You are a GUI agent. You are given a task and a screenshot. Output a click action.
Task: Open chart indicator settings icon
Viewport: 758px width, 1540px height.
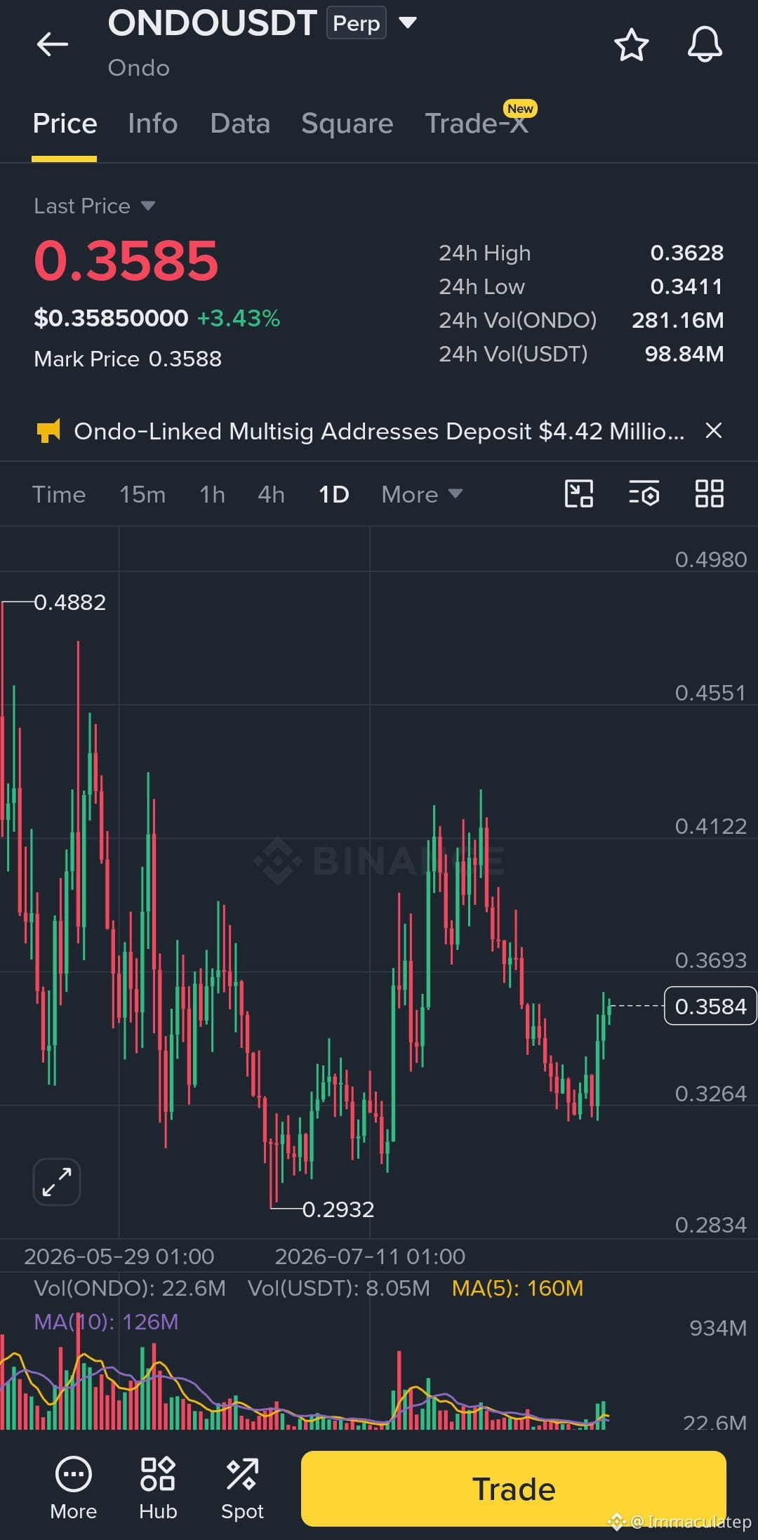[x=644, y=493]
